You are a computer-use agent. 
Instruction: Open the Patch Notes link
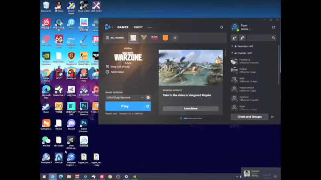point(115,72)
